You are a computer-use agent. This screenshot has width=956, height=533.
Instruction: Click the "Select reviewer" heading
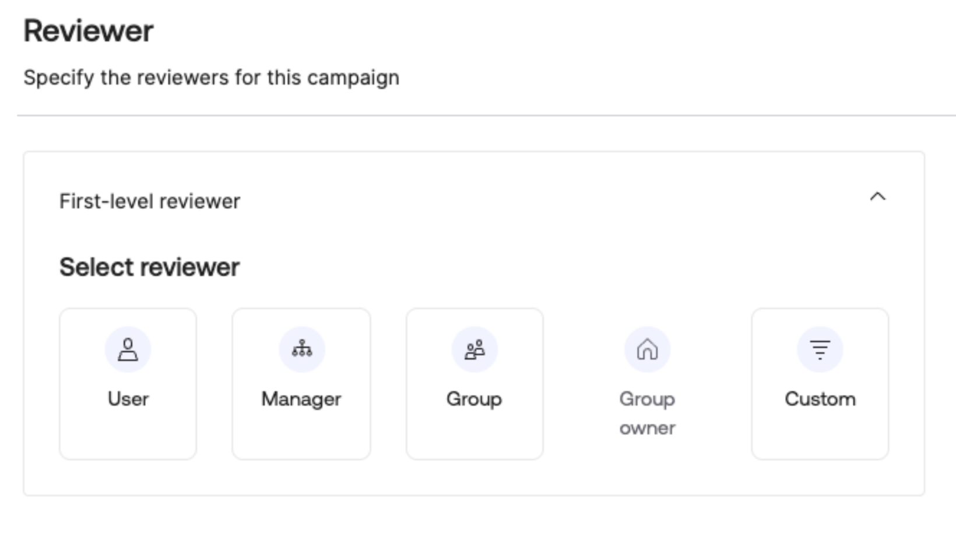click(149, 267)
